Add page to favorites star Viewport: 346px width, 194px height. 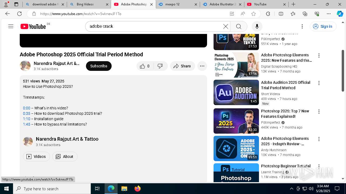(x=254, y=14)
